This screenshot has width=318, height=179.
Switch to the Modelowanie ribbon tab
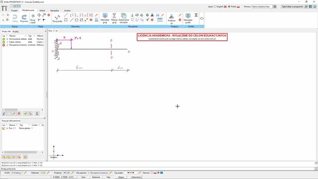28,10
